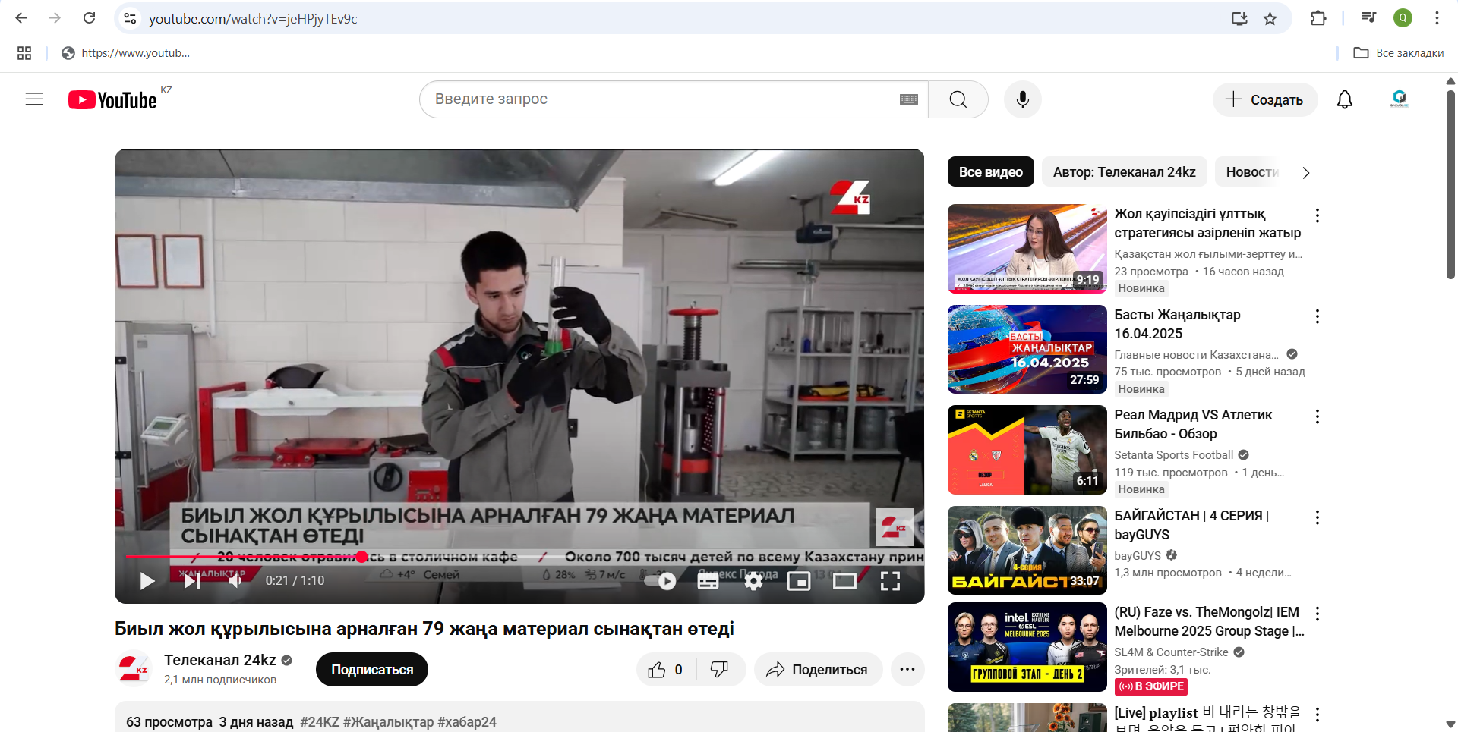Image resolution: width=1458 pixels, height=732 pixels.
Task: Reload the YouTube page
Action: [89, 18]
